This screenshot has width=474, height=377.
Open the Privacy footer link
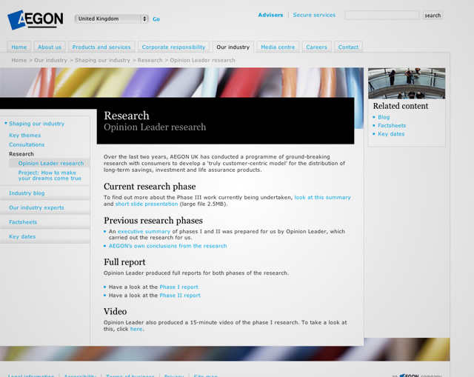(x=174, y=376)
